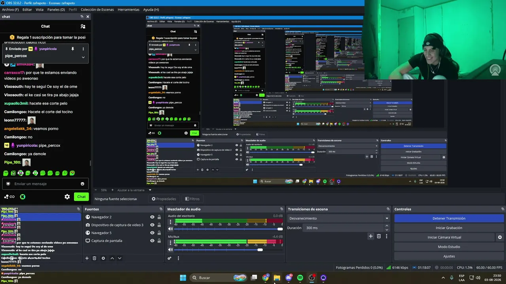506x284 pixels.
Task: Open Ajustes from Controles panel
Action: click(449, 256)
